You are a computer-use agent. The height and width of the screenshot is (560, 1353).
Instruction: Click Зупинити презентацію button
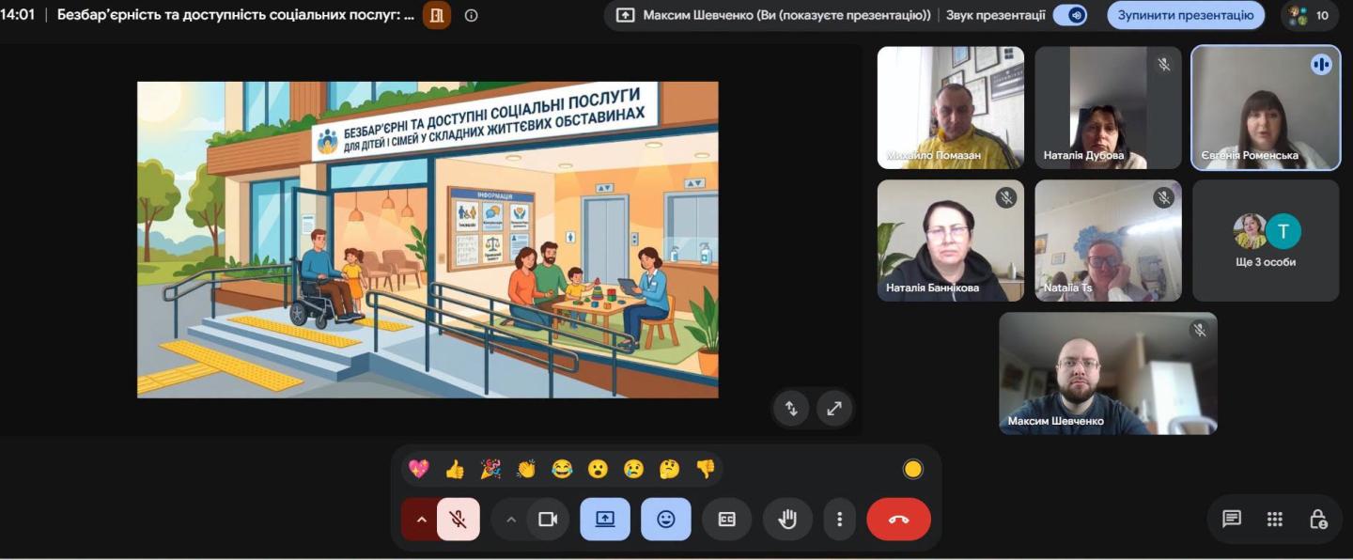(1186, 15)
